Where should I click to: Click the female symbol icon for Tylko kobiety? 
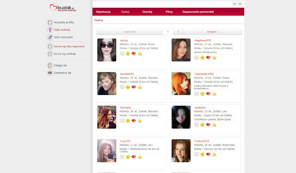[50, 30]
